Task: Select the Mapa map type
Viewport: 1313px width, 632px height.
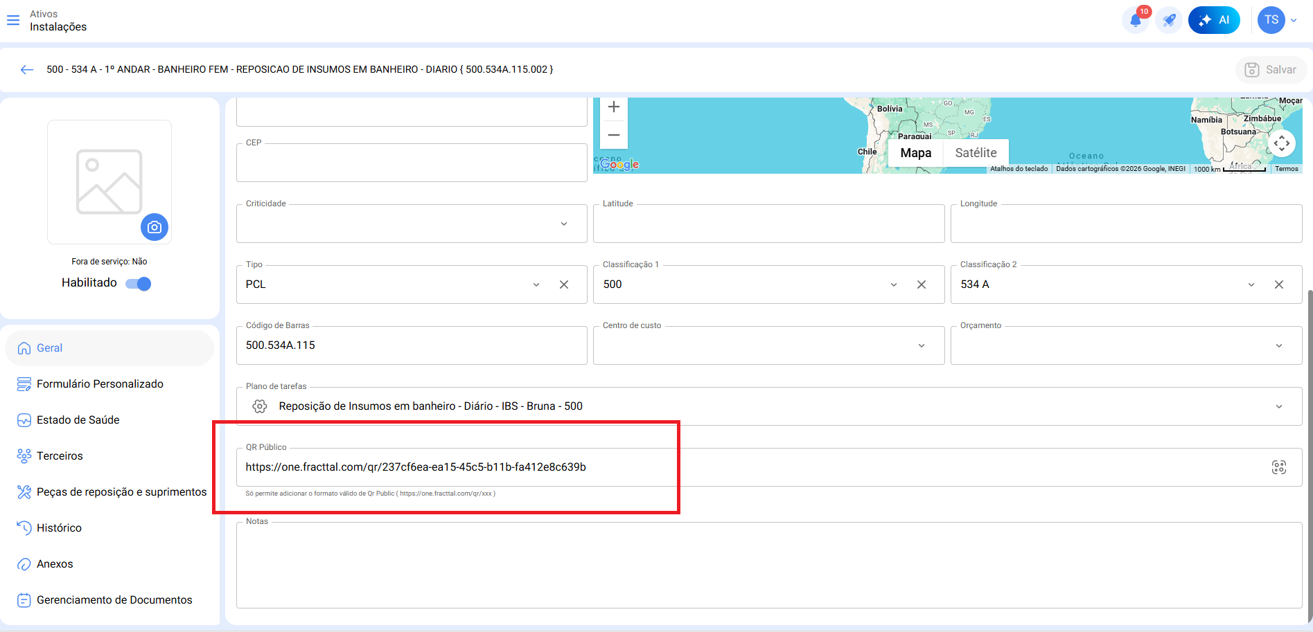Action: tap(915, 153)
